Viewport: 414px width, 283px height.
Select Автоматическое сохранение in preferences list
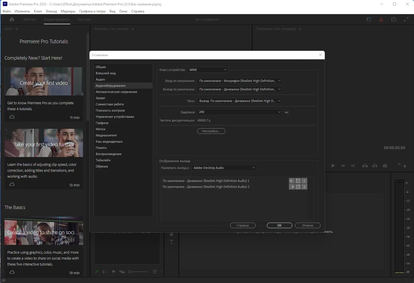tap(123, 92)
